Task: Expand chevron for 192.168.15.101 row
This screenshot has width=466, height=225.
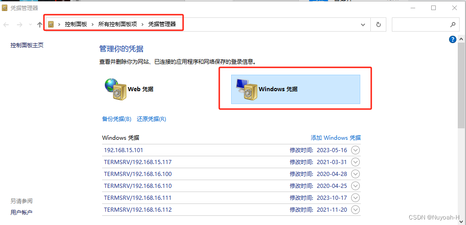Action: pyautogui.click(x=355, y=150)
